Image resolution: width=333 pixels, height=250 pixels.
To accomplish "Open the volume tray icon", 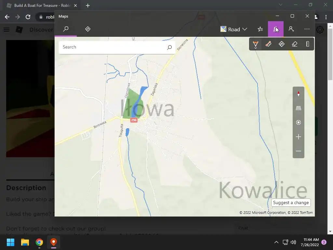I will tap(293, 242).
